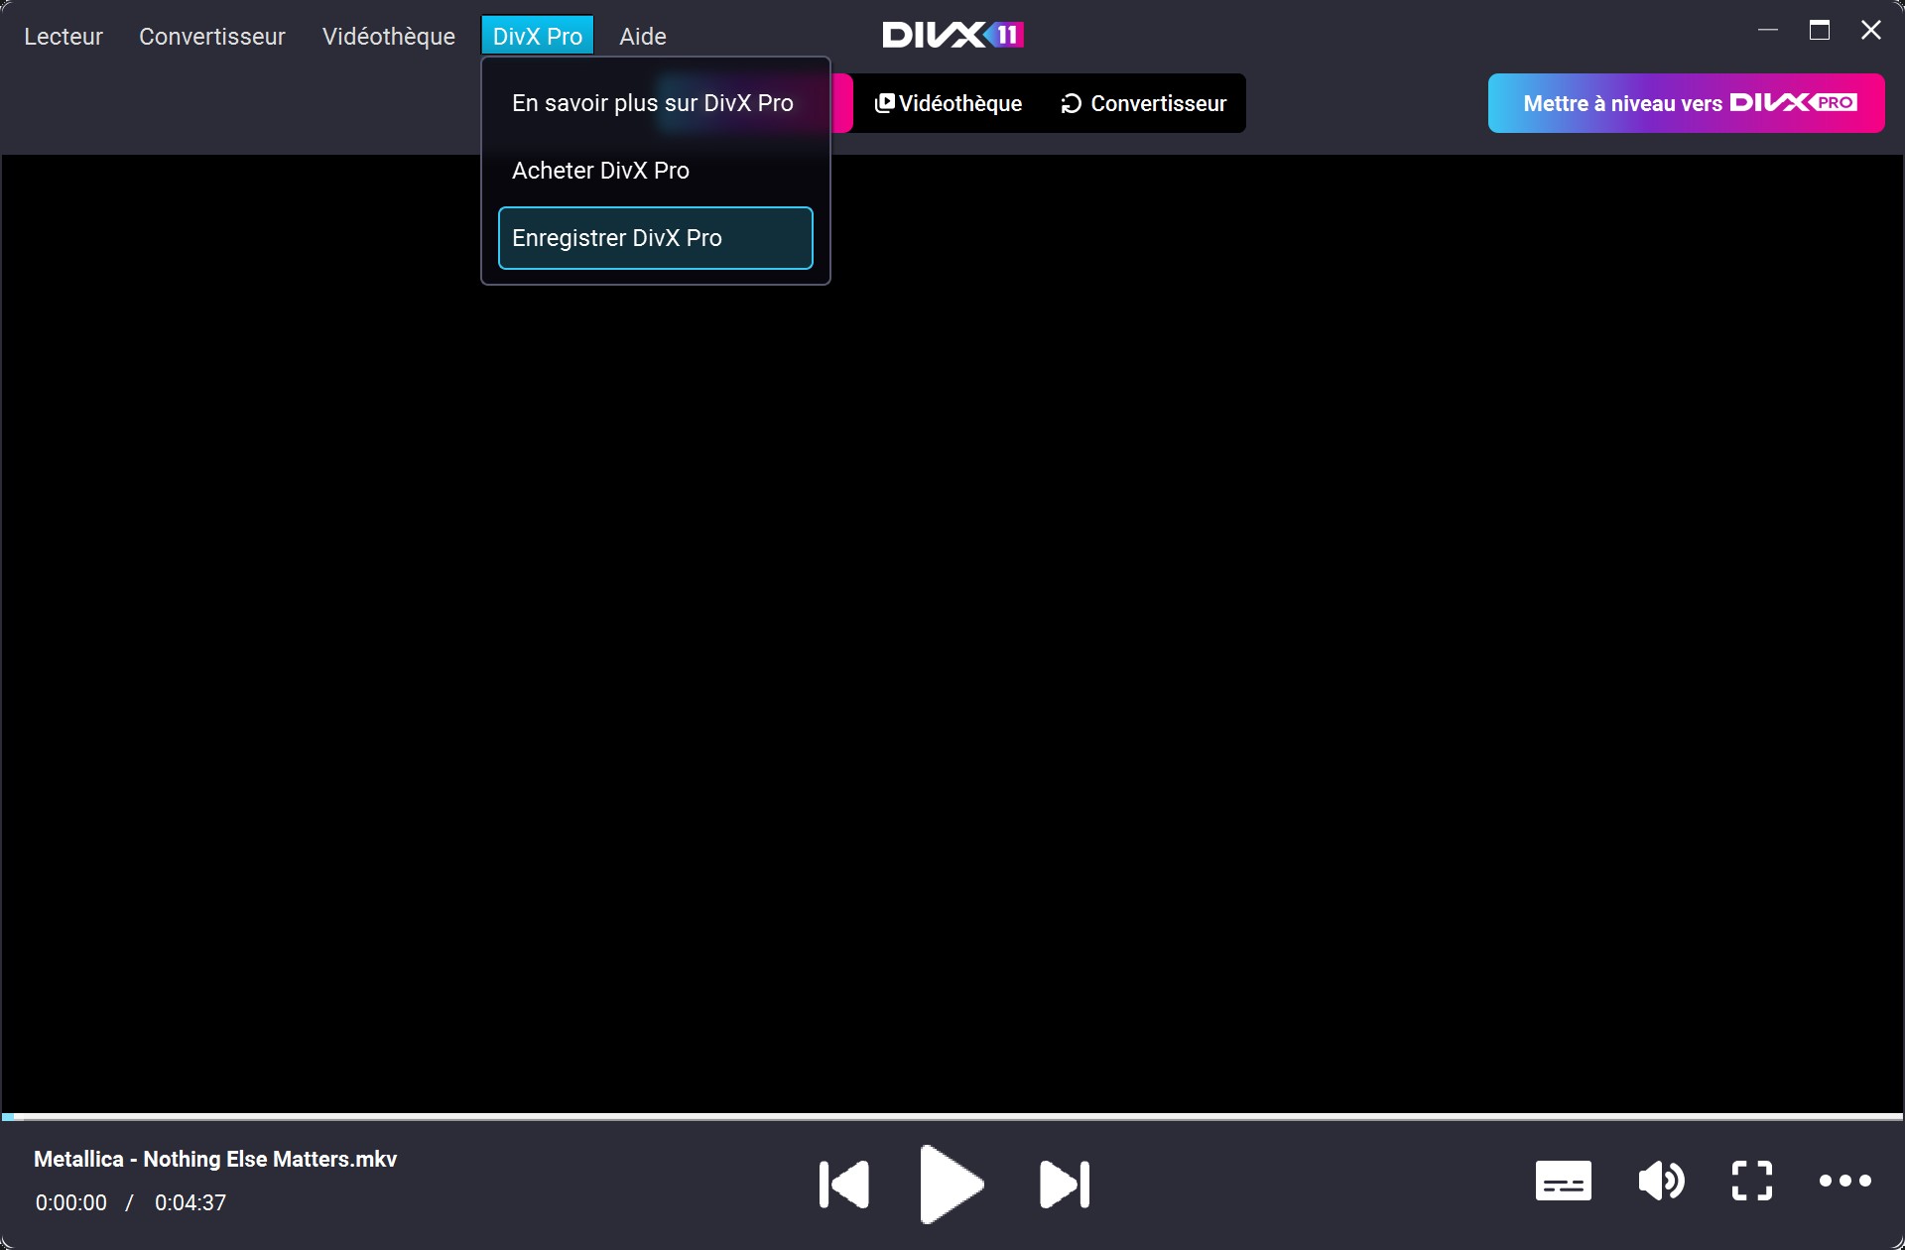This screenshot has height=1250, width=1905.
Task: Minimize the DivX window
Action: point(1768,31)
